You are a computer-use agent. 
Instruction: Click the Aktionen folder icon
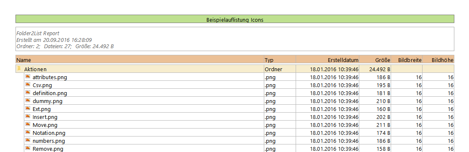click(19, 69)
